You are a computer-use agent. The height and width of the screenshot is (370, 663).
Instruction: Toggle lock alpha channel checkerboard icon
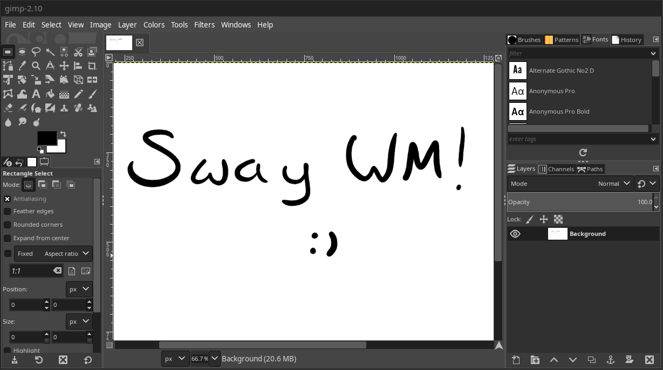(x=558, y=219)
